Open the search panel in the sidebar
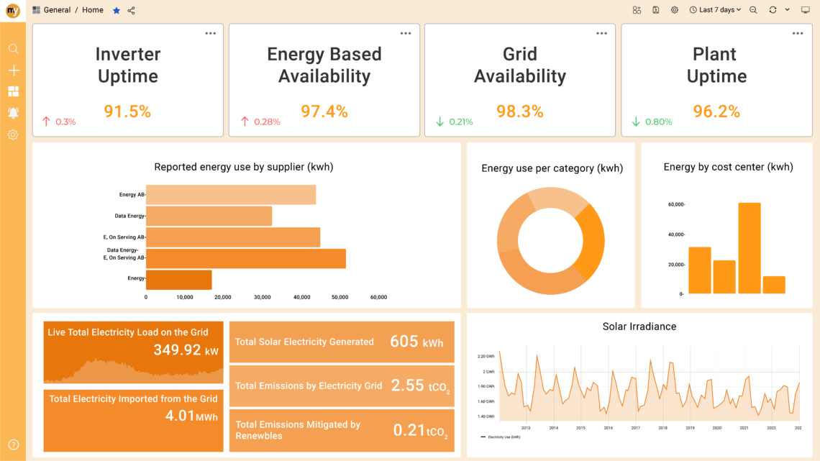 [12, 49]
